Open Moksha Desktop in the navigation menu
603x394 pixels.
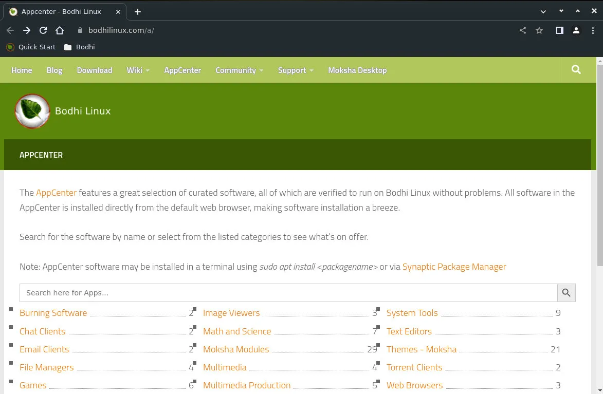coord(357,70)
